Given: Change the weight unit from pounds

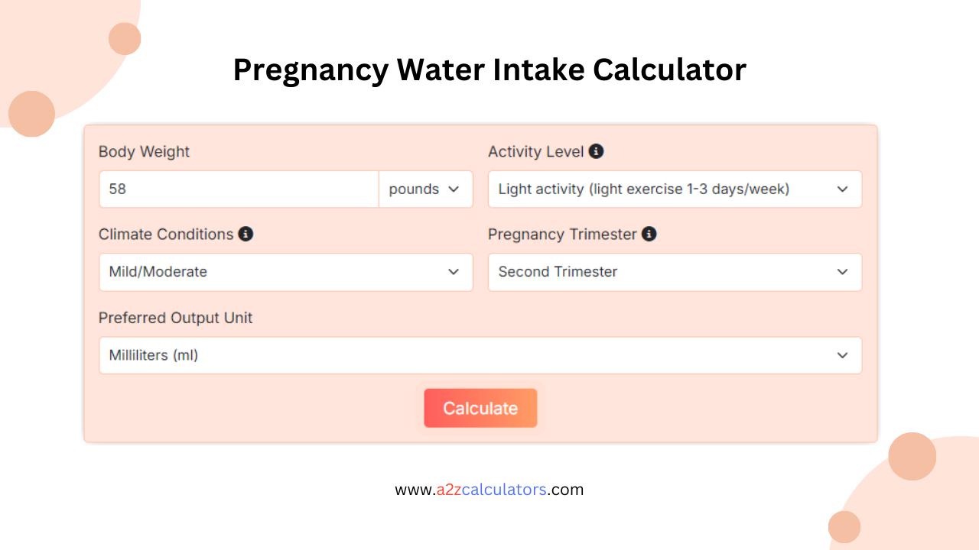Looking at the screenshot, I should (425, 189).
